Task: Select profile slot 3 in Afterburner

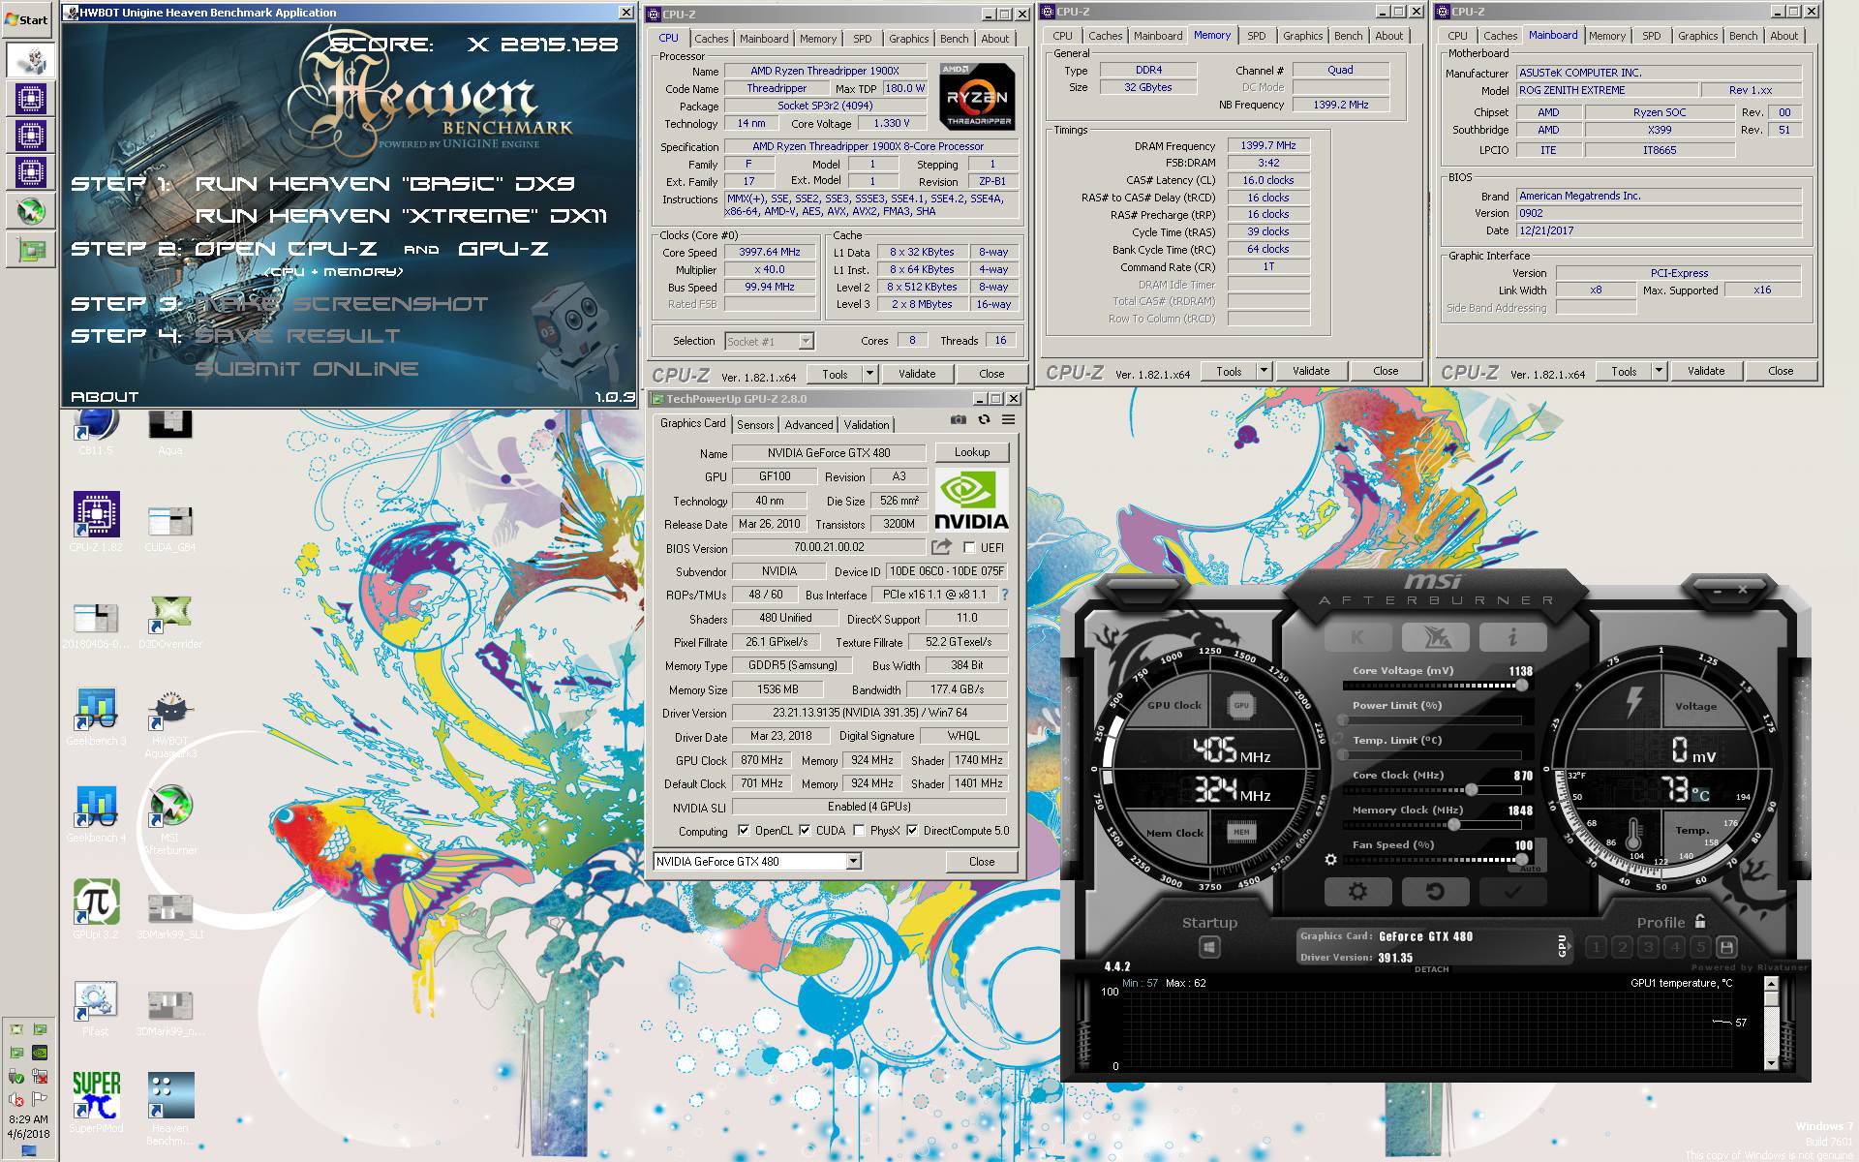Action: 1649,947
